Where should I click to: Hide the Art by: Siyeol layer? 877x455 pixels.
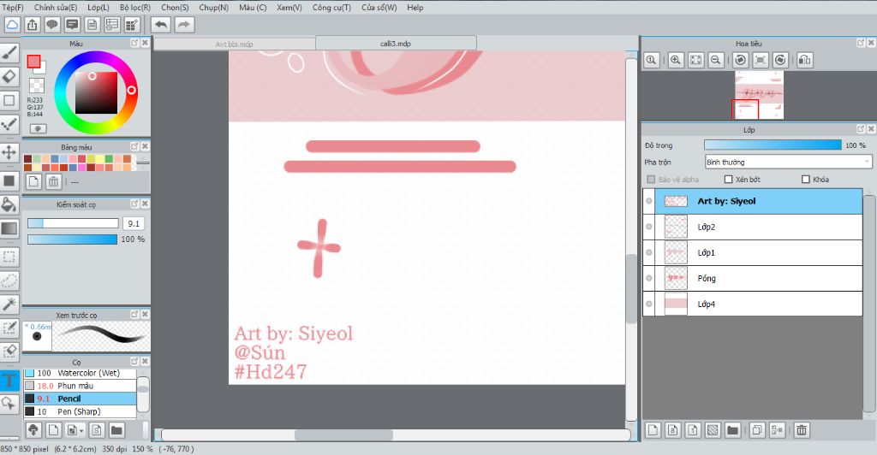coord(649,201)
